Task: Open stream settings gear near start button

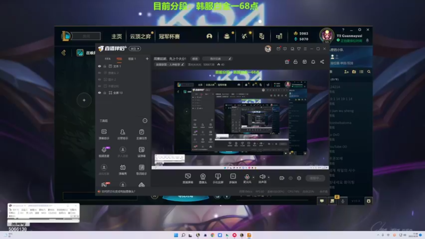Action: (x=299, y=178)
